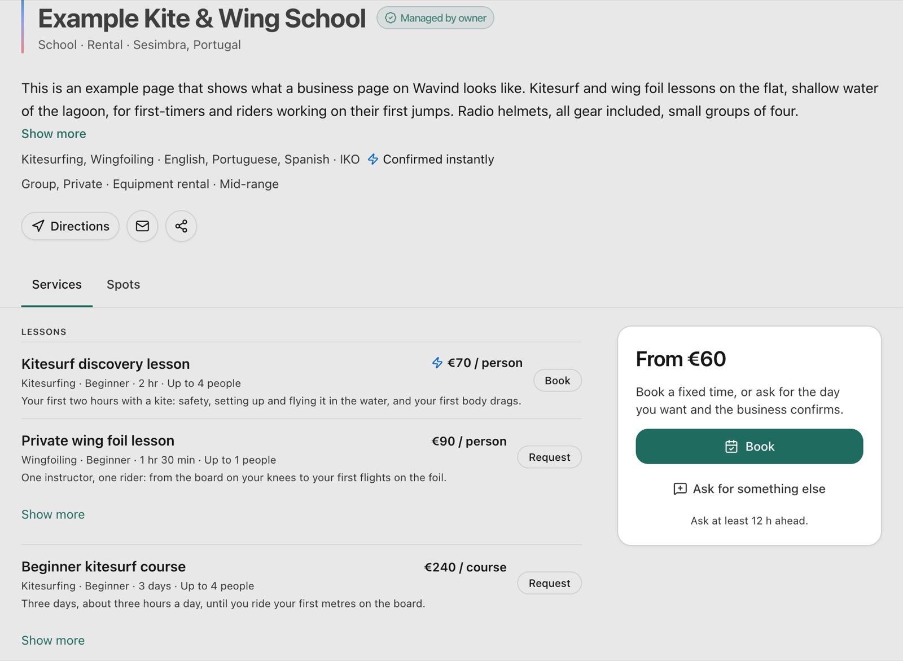Click the Beginner kitesurf course title
This screenshot has height=661, width=903.
coord(103,566)
